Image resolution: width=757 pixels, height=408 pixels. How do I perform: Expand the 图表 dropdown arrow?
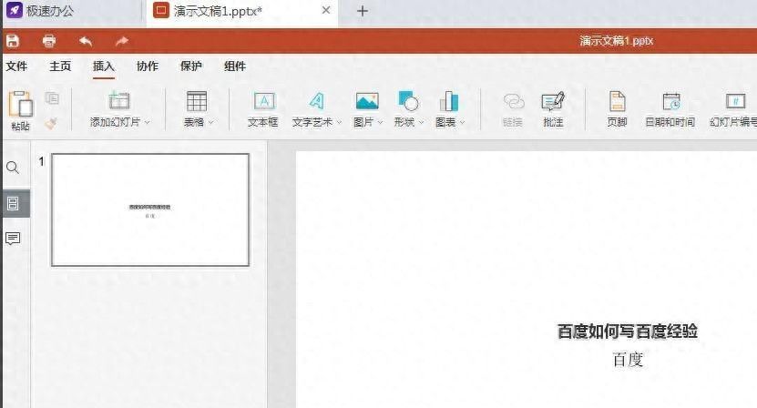462,123
